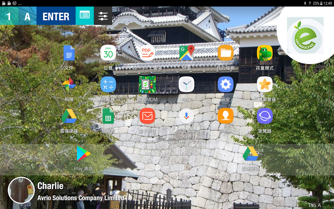The height and width of the screenshot is (209, 334).
Task: Tap the cyan list panel icon
Action: 85,16
